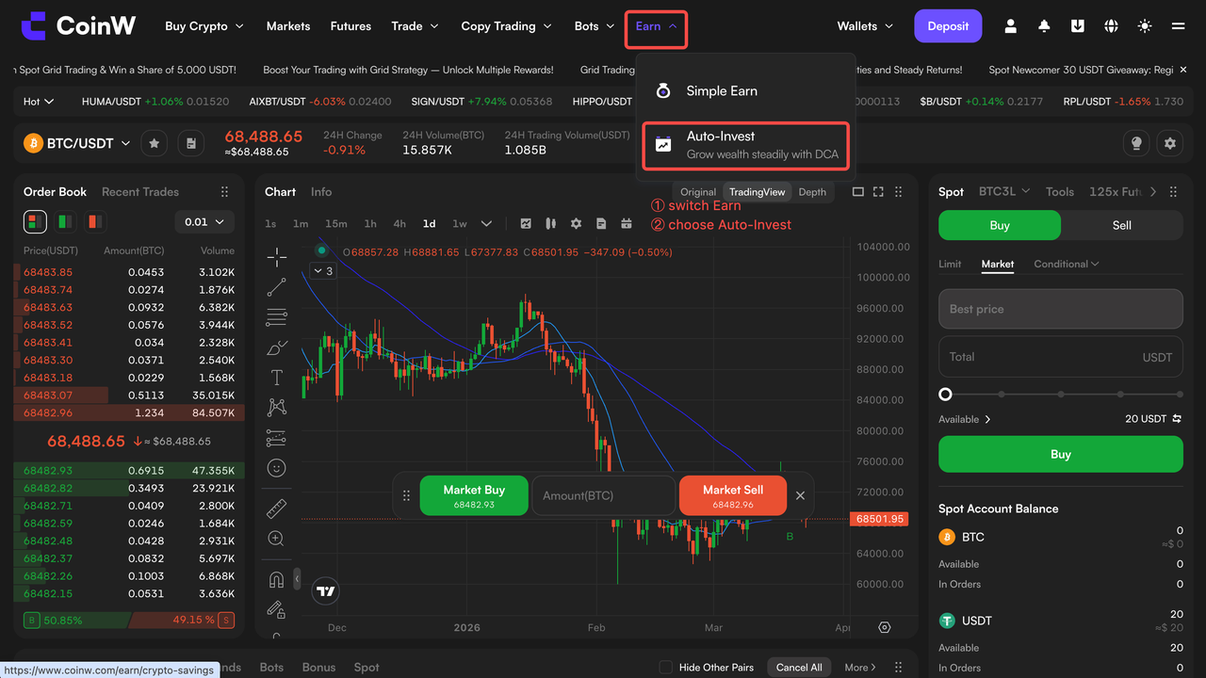Open the language globe icon
1206x678 pixels.
click(1111, 26)
